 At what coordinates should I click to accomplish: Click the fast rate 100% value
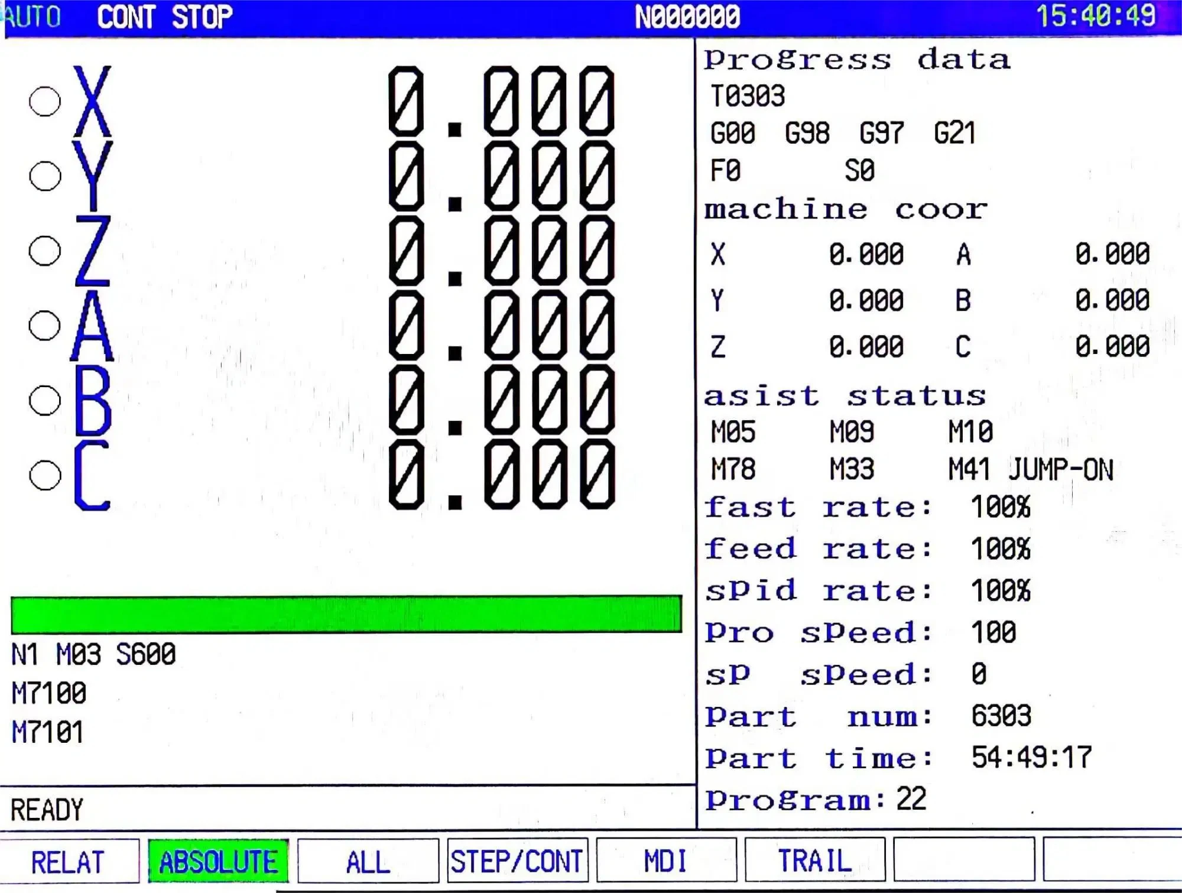pyautogui.click(x=1000, y=507)
